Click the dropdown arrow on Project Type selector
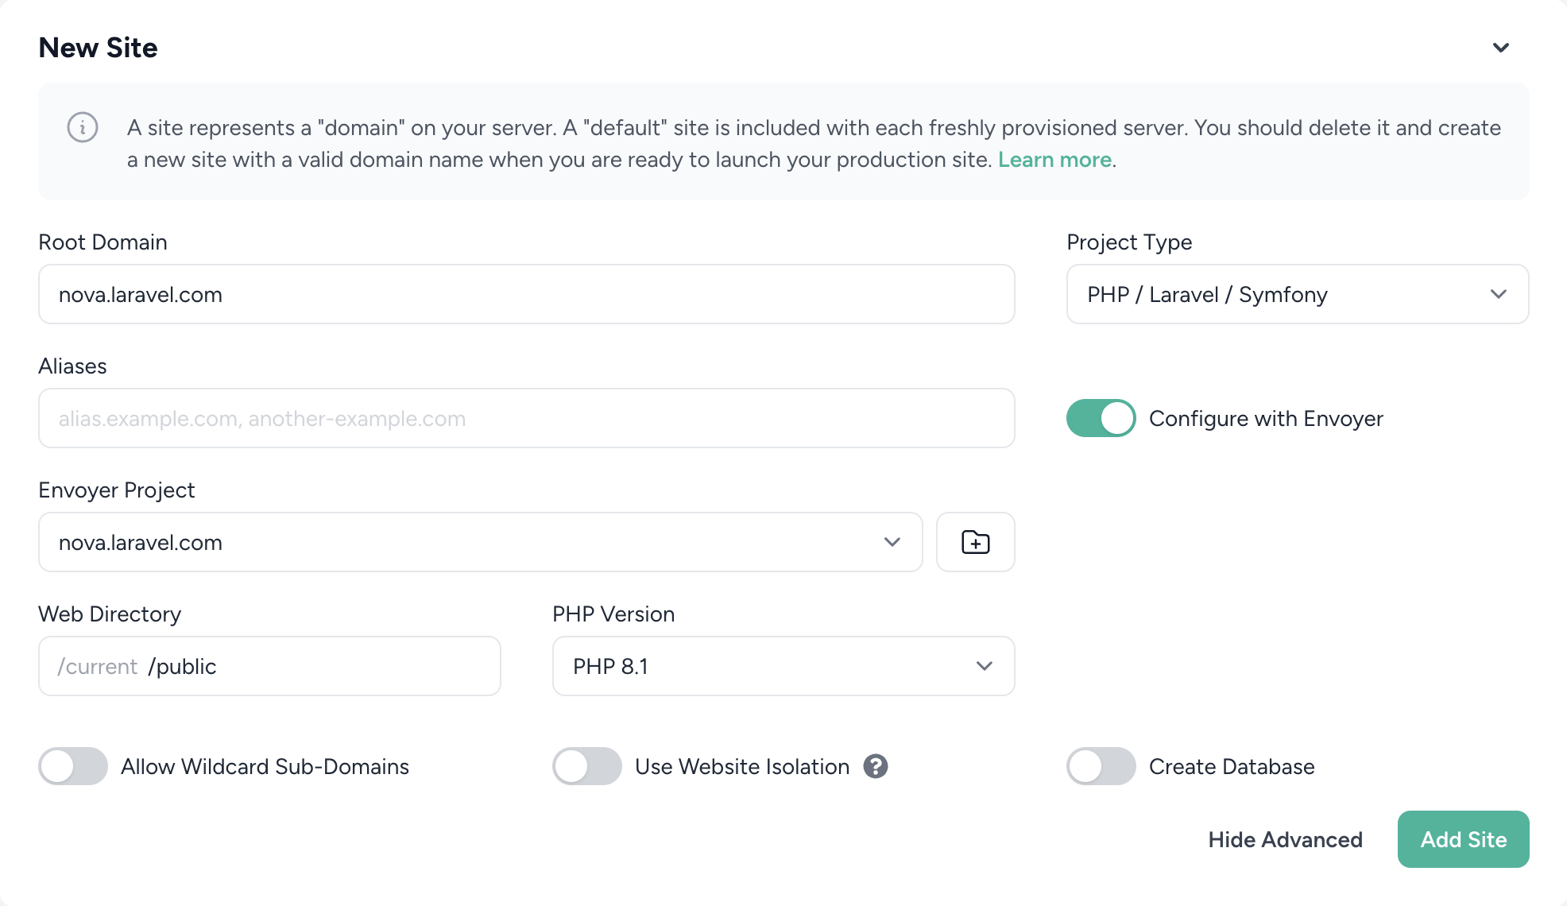 coord(1499,293)
